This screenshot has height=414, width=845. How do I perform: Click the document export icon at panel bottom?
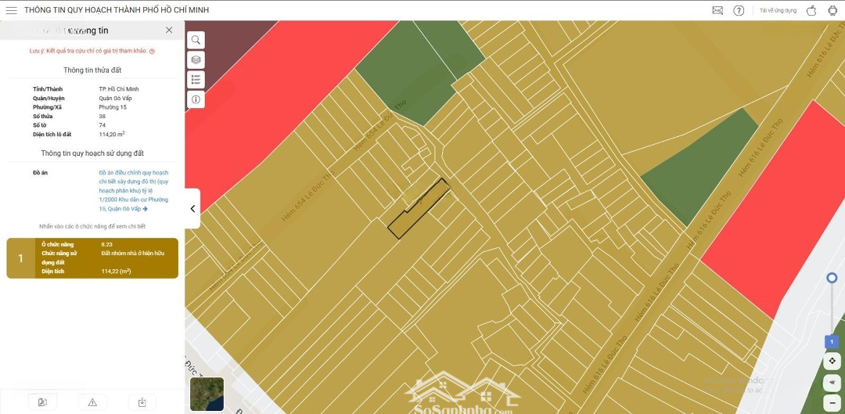coord(42,402)
